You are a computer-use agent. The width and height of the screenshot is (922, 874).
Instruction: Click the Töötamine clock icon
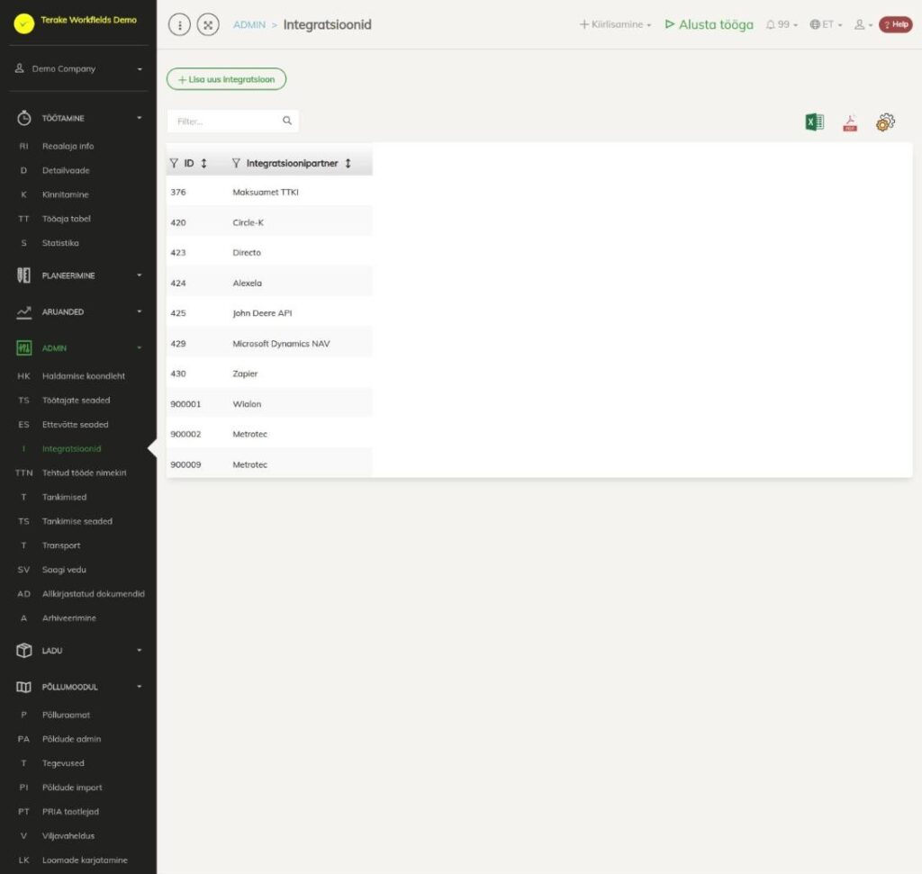(x=23, y=118)
